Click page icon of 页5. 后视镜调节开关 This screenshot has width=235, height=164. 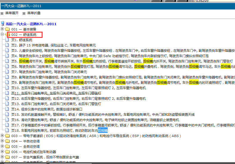7,61
